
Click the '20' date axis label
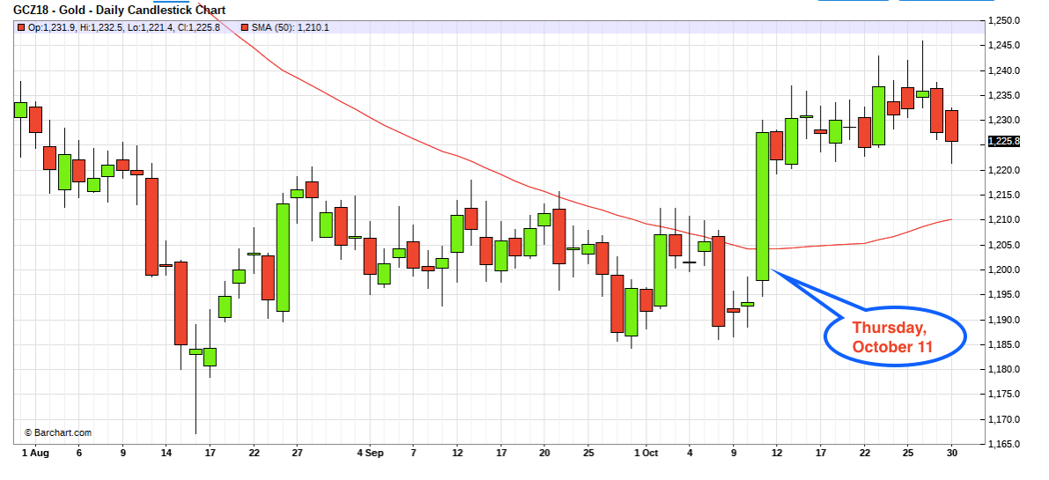(x=544, y=454)
